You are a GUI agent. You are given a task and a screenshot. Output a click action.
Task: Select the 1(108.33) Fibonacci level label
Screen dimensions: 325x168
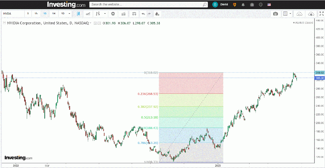[151, 162]
